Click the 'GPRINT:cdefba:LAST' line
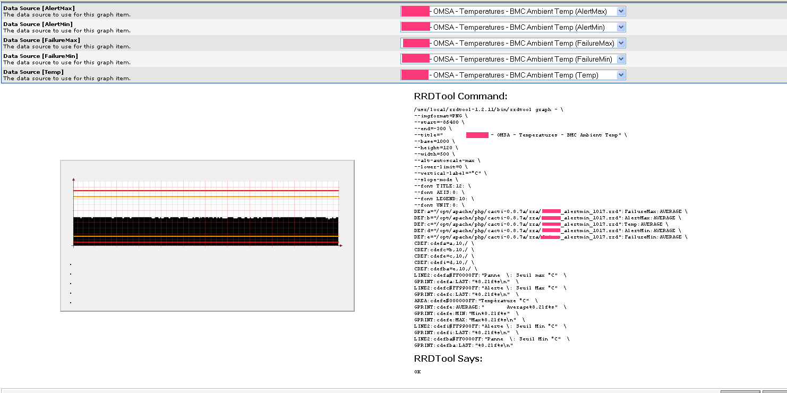This screenshot has height=393, width=787. pyautogui.click(x=464, y=345)
